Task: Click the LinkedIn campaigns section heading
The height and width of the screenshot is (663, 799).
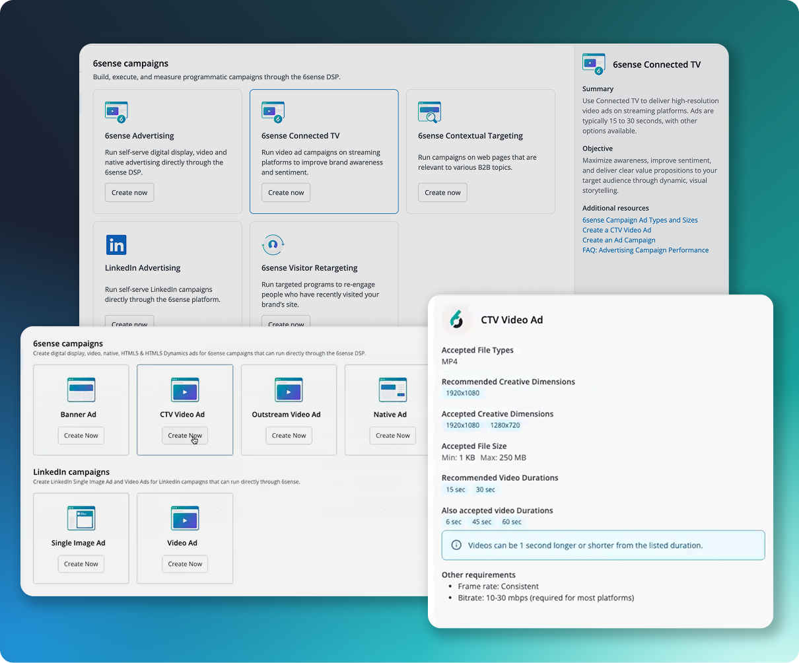Action: pos(71,472)
